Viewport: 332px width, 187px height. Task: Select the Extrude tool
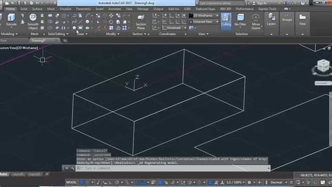(x=11, y=20)
